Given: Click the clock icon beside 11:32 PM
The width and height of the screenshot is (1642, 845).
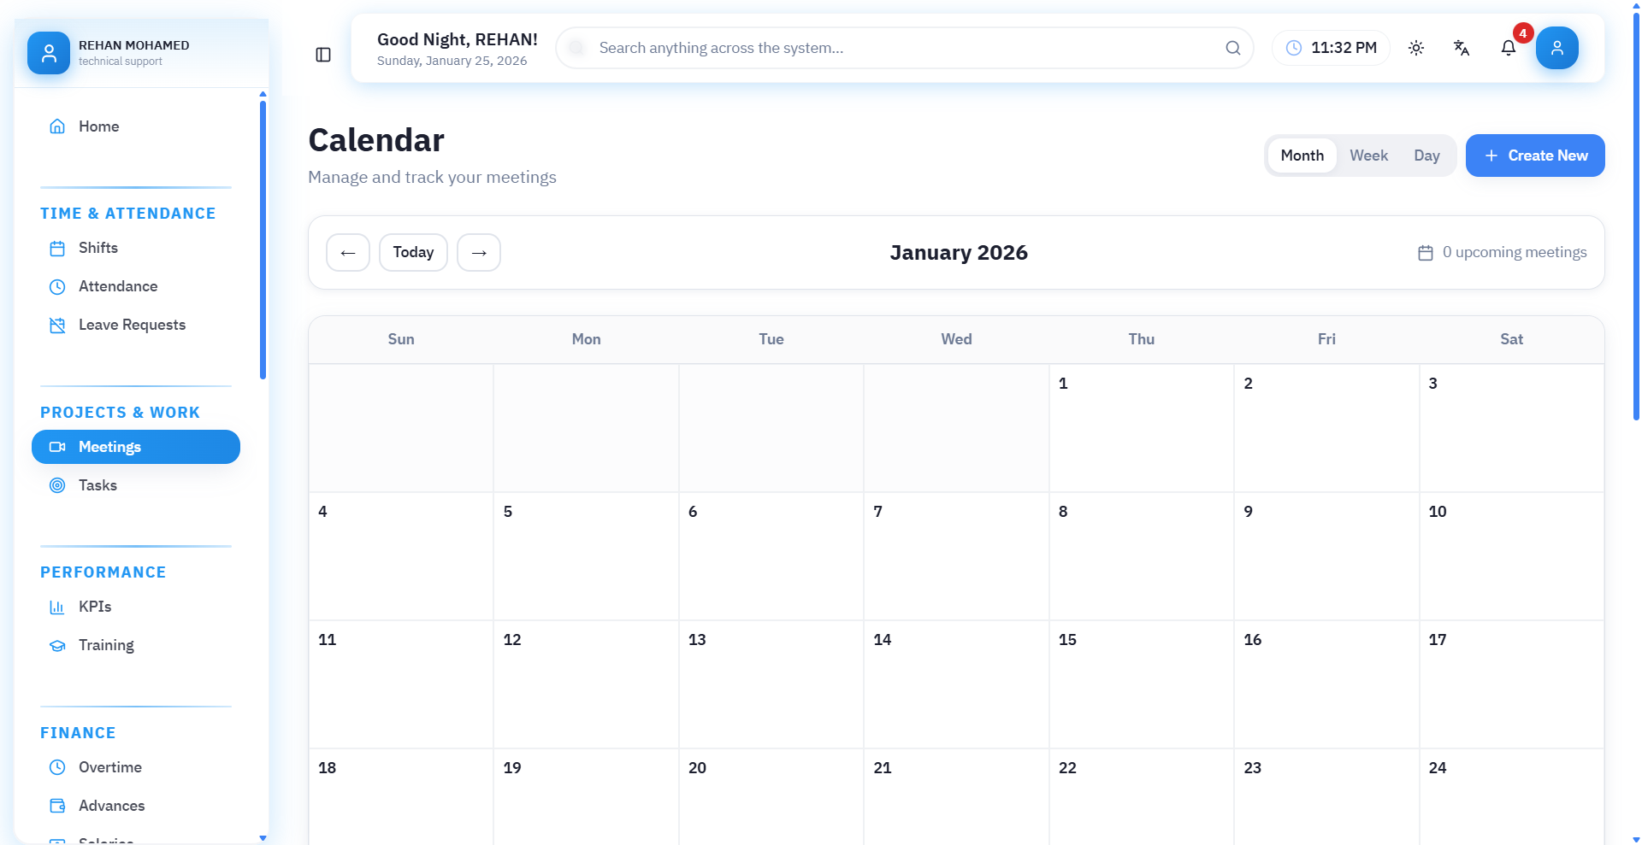Looking at the screenshot, I should click(1294, 48).
